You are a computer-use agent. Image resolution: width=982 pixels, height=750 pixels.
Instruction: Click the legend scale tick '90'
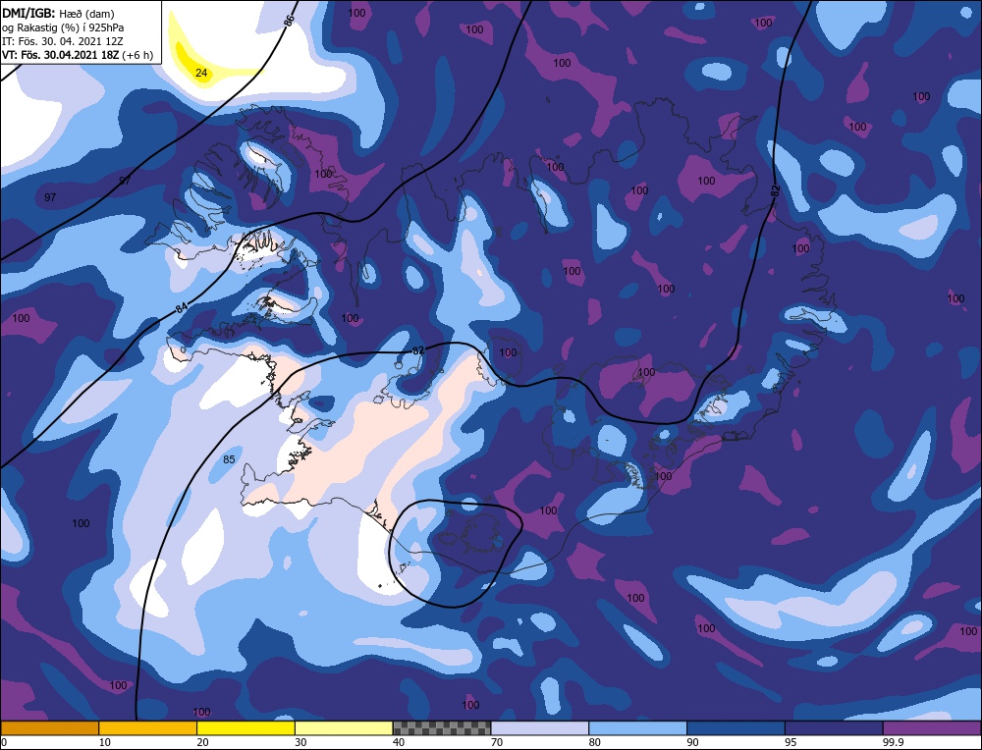pos(692,742)
